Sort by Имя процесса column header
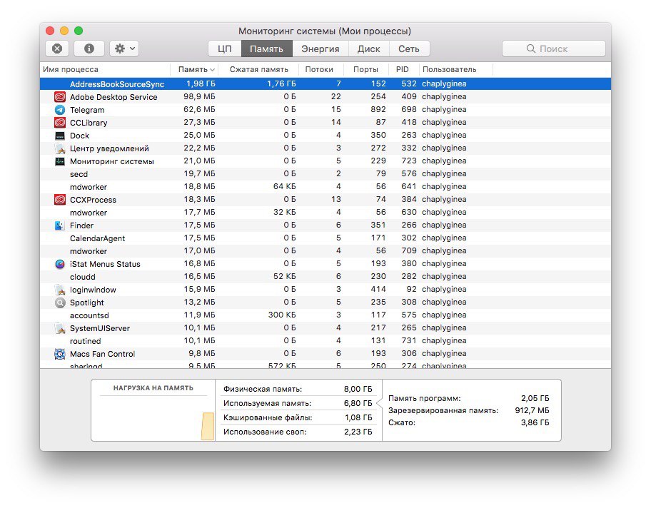Viewport: 651px width, 508px height. click(x=105, y=69)
